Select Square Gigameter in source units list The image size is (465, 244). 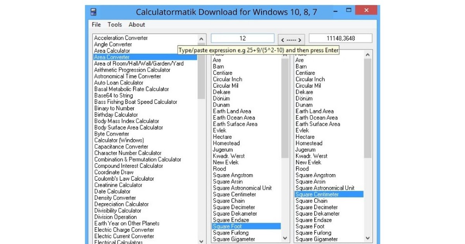(x=234, y=239)
